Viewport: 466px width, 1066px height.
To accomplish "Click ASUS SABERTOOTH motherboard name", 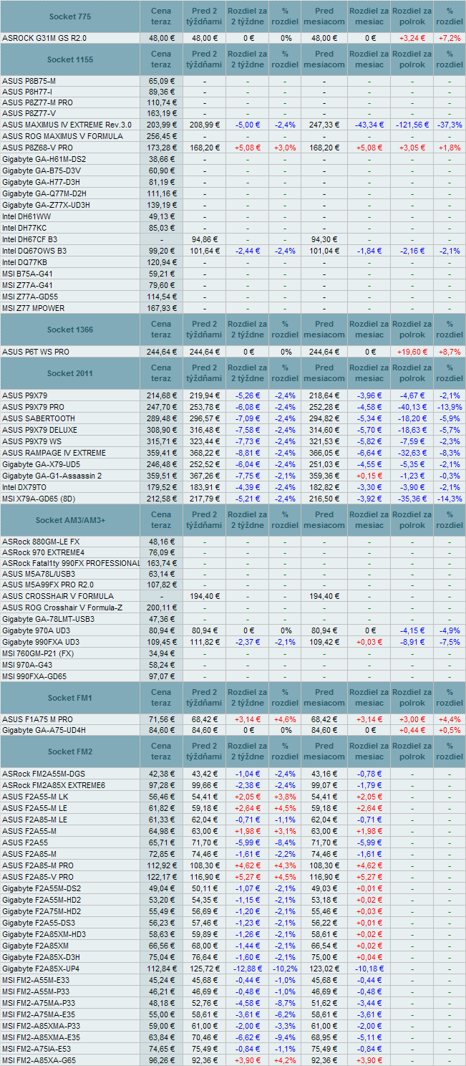I will click(x=39, y=418).
